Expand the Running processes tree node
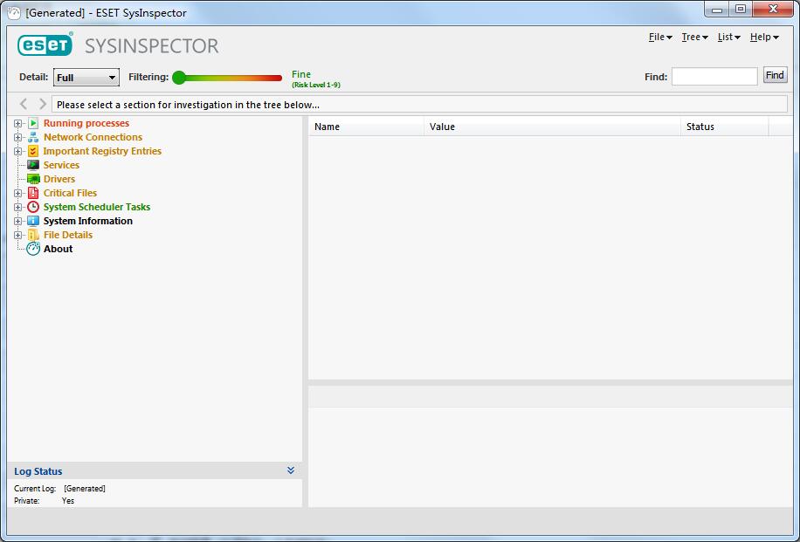800x542 pixels. tap(17, 123)
